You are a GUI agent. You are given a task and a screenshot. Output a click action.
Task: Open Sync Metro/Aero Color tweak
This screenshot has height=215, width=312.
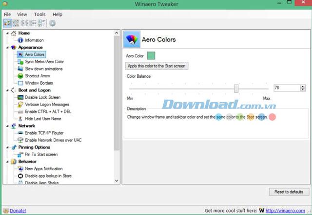44,62
